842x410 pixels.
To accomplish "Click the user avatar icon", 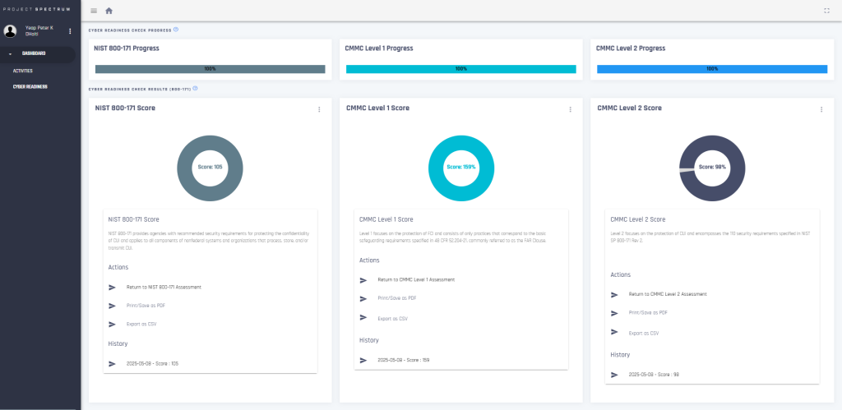I will coord(11,31).
